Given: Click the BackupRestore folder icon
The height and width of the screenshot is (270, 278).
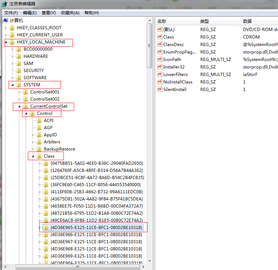Looking at the screenshot, I should point(40,149).
